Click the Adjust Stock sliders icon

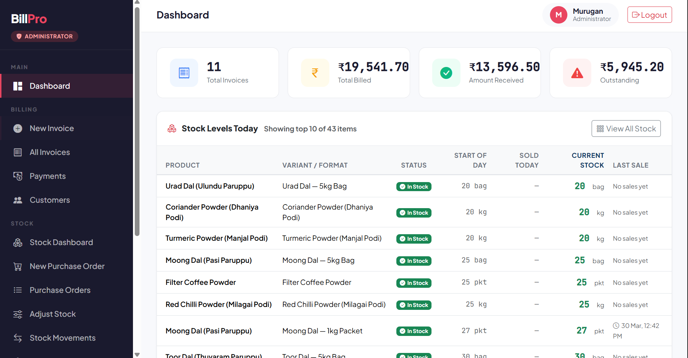[18, 314]
